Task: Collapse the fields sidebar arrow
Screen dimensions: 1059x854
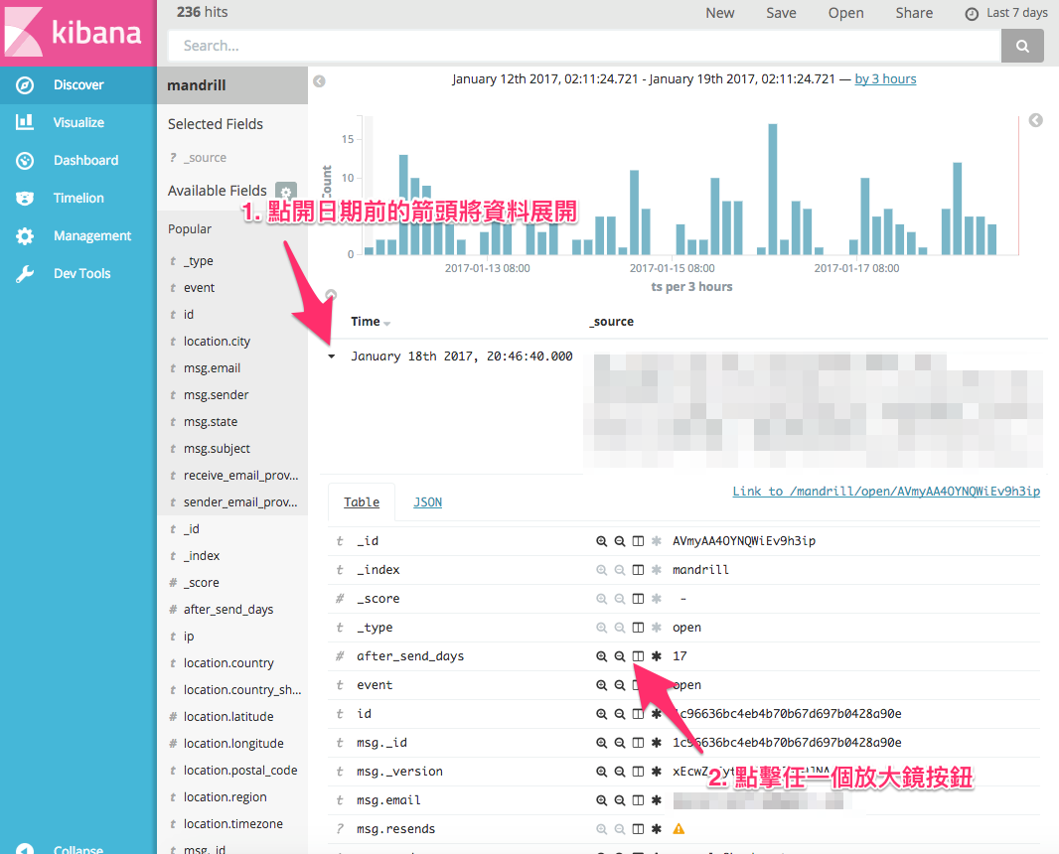Action: click(x=320, y=81)
